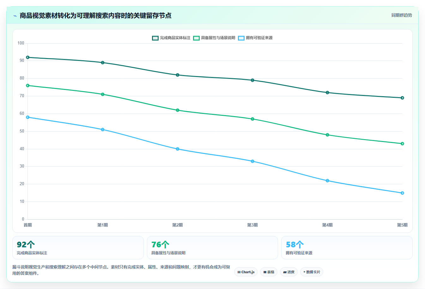
Task: Click the light green legend color box
Action: pyautogui.click(x=196, y=38)
